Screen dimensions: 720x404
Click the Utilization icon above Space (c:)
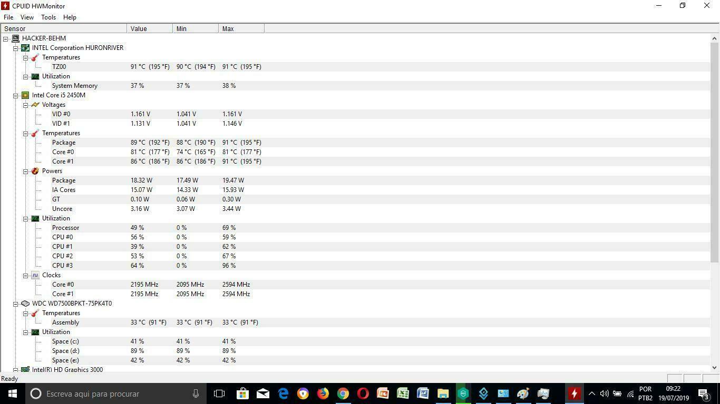click(35, 332)
